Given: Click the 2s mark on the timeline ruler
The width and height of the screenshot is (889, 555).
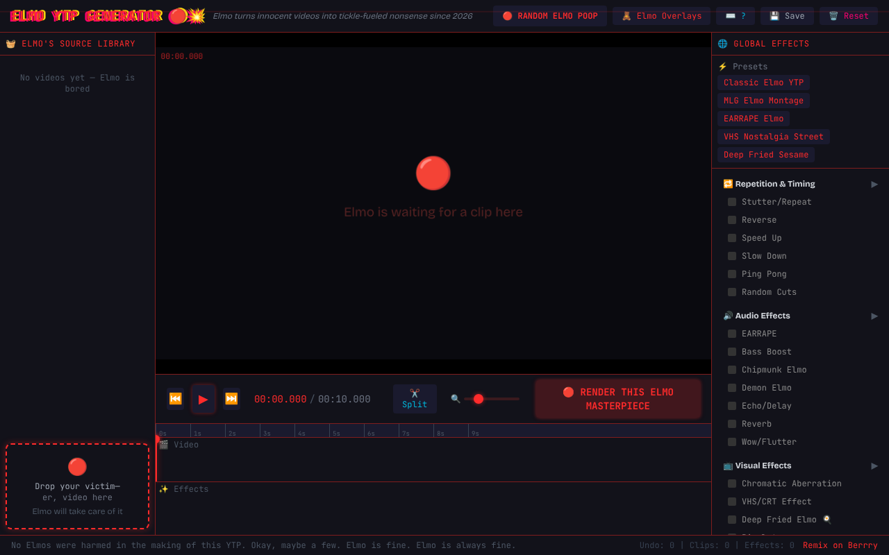Looking at the screenshot, I should 232,433.
